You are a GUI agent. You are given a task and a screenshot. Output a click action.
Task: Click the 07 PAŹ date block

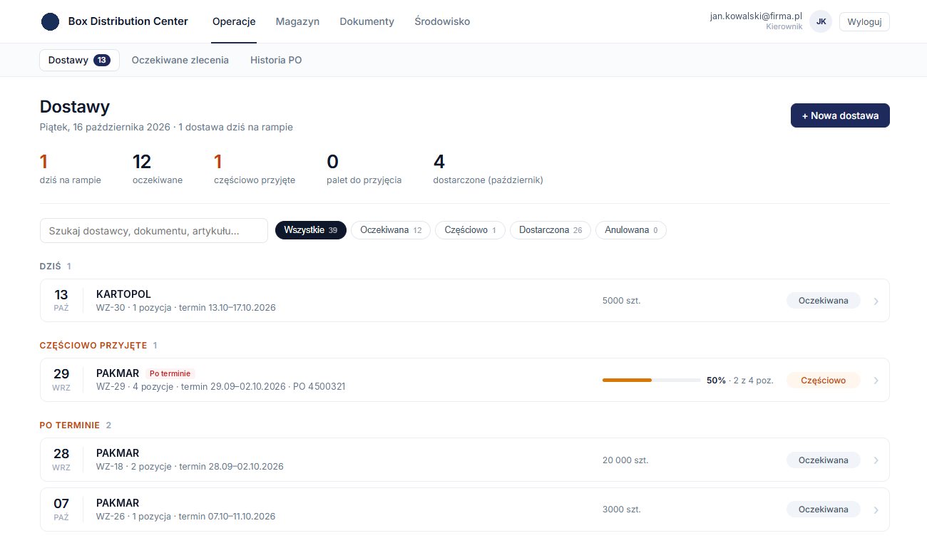61,510
